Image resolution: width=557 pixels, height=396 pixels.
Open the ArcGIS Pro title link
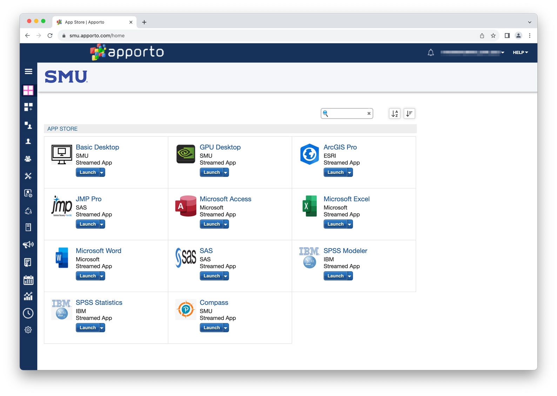coord(340,147)
